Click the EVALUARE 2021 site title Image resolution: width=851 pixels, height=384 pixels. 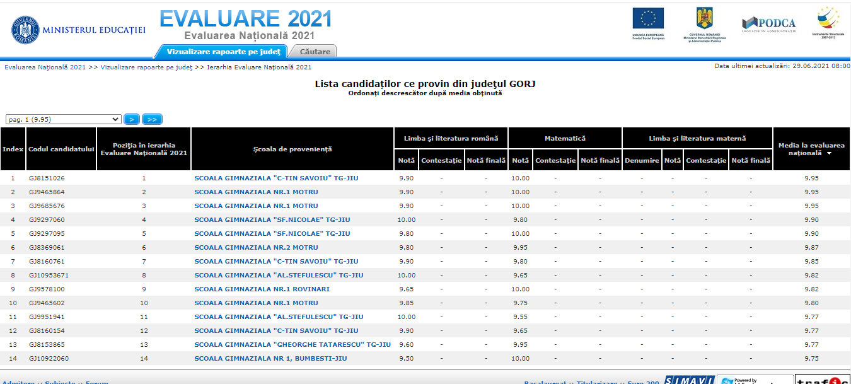pyautogui.click(x=245, y=20)
